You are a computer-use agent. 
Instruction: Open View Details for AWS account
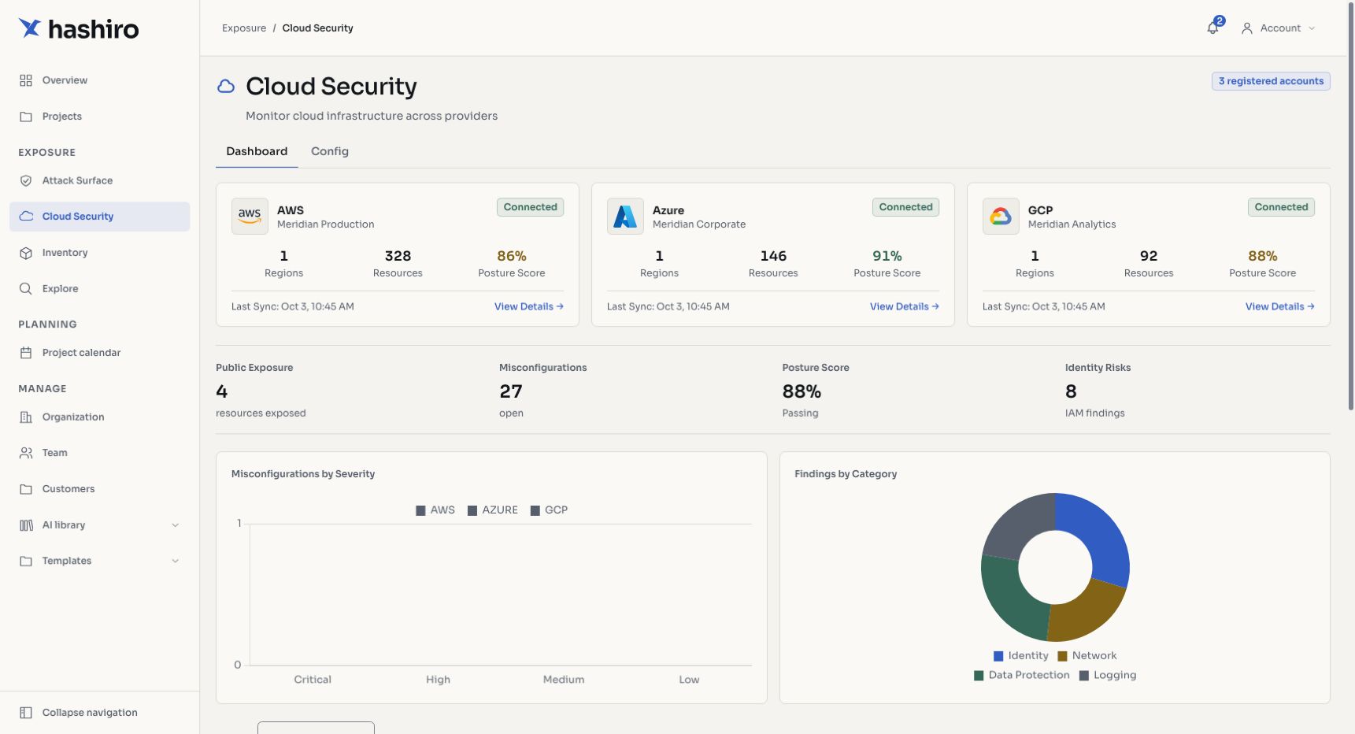(529, 307)
